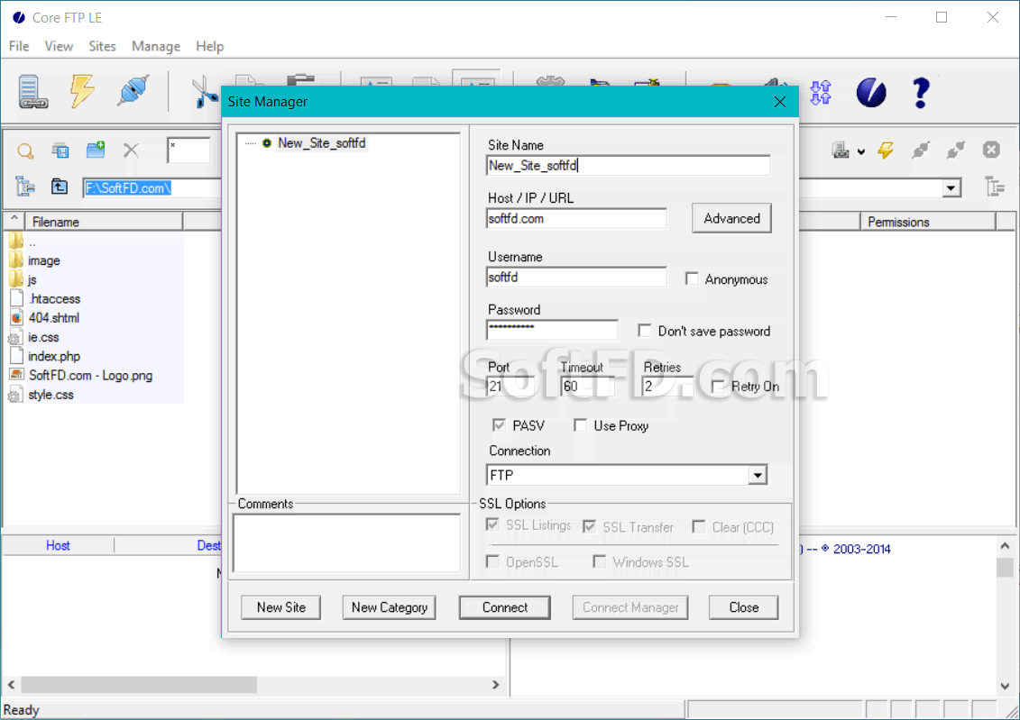
Task: Click Close button in Site Manager
Action: (x=743, y=607)
